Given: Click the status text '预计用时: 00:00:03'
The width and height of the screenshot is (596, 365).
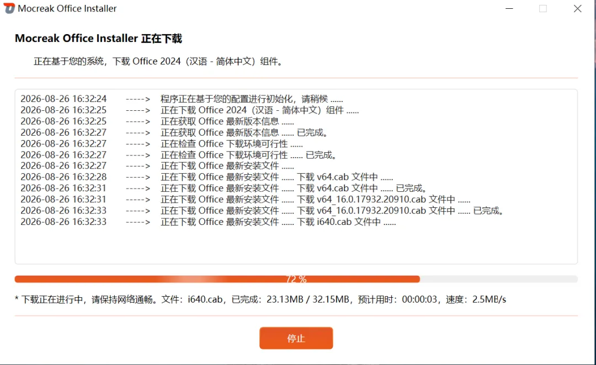Looking at the screenshot, I should (397, 299).
